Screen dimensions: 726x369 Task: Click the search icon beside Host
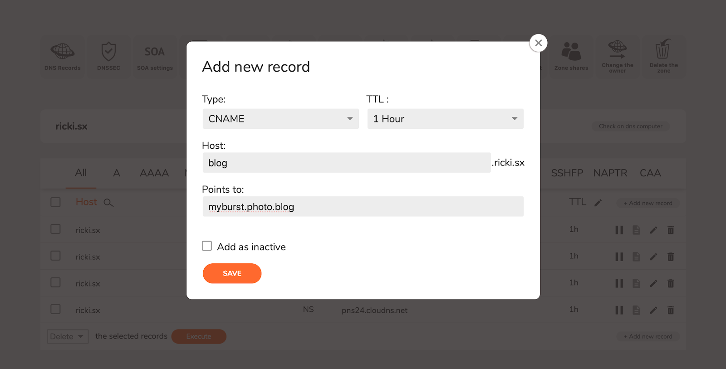coord(108,203)
